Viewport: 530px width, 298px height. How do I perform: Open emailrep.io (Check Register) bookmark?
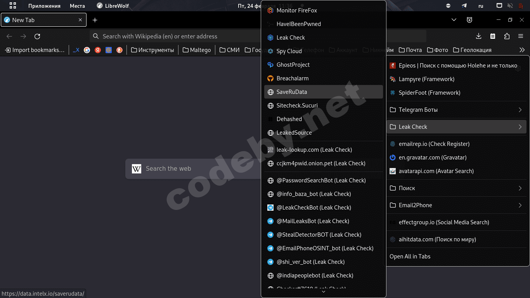(456, 144)
